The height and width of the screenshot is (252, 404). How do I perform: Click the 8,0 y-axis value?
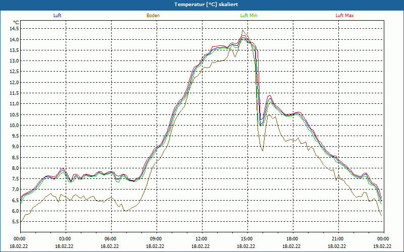click(15, 168)
